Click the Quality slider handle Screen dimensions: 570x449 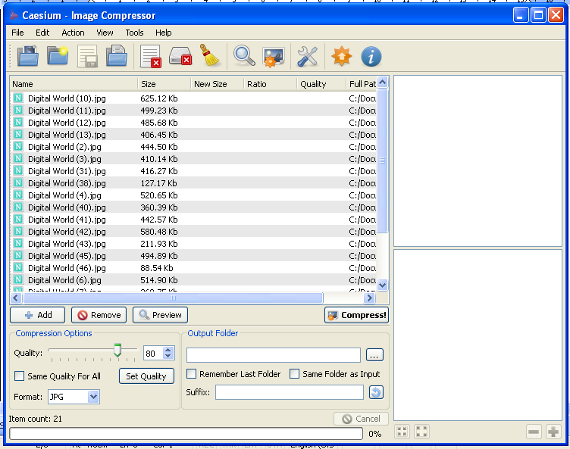pos(117,350)
